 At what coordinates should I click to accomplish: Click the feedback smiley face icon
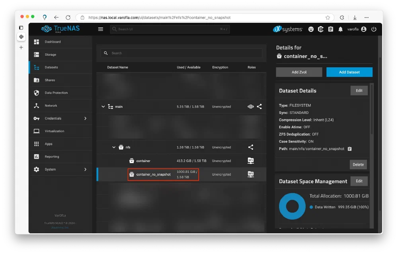click(x=311, y=29)
